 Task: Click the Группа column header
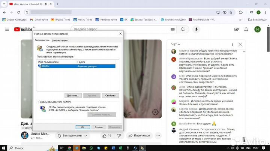(x=96, y=62)
